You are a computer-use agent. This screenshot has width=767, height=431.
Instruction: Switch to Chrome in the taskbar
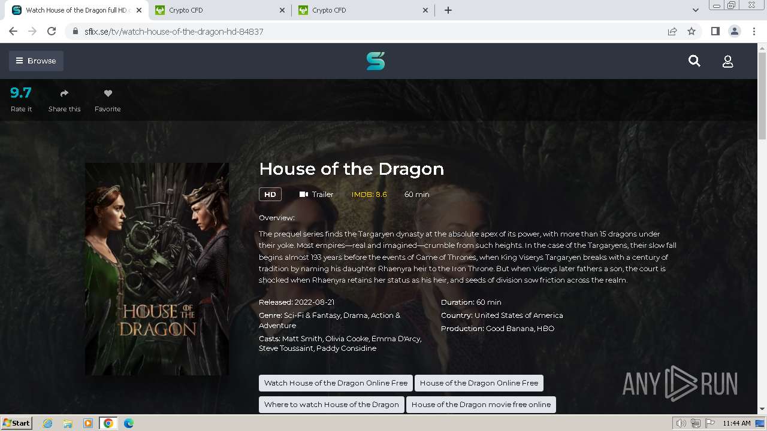click(x=108, y=423)
